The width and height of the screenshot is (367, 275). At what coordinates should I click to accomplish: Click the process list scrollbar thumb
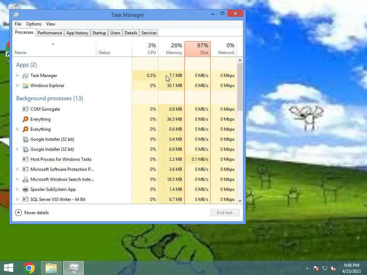[240, 87]
